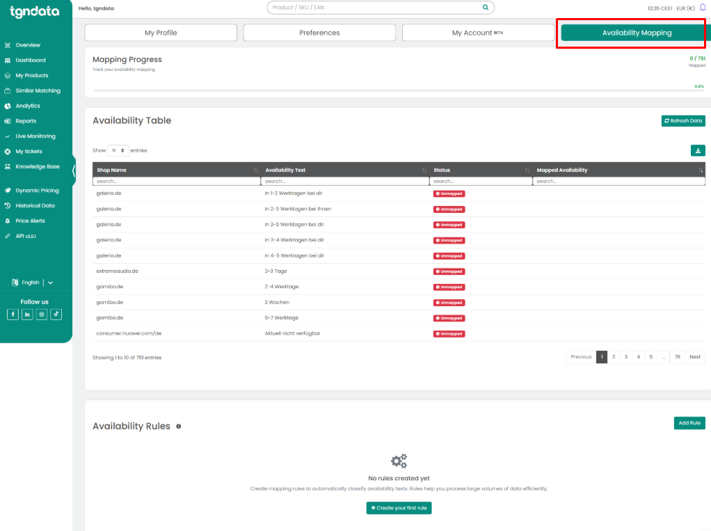Click the notification bell icon
The width and height of the screenshot is (711, 531).
702,8
